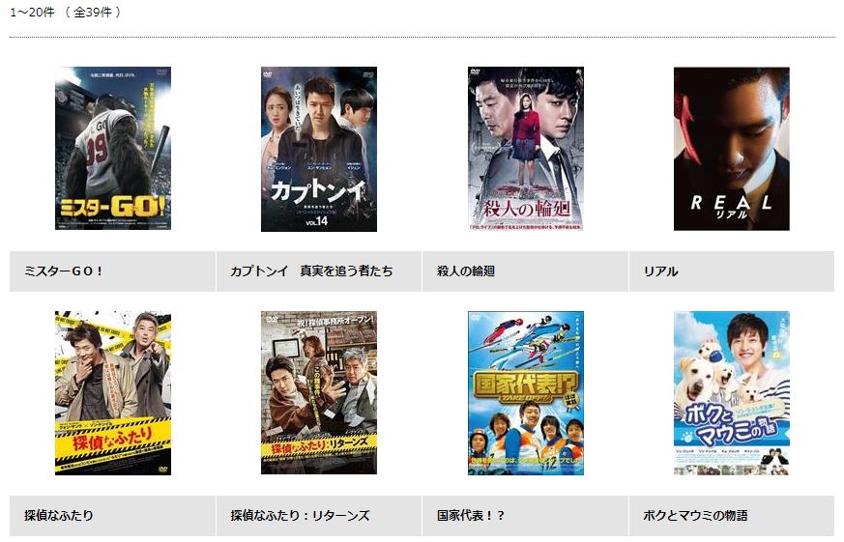The height and width of the screenshot is (542, 844).
Task: Select the 殺人の輪廻 movie poster
Action: (526, 149)
